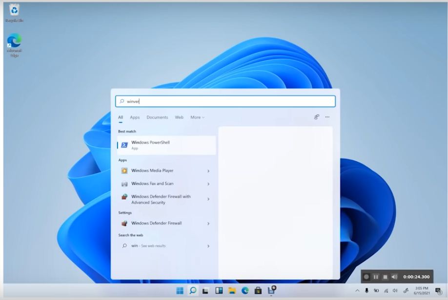448x300 pixels.
Task: Switch to the Apps search tab
Action: [x=135, y=117]
